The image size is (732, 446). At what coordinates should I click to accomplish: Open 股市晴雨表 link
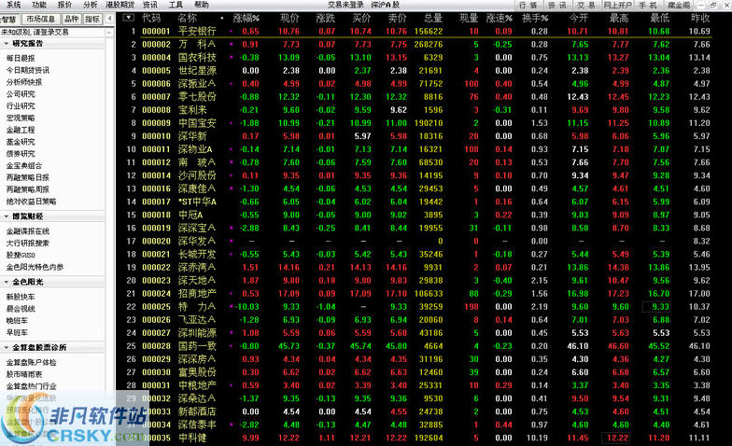[x=24, y=374]
